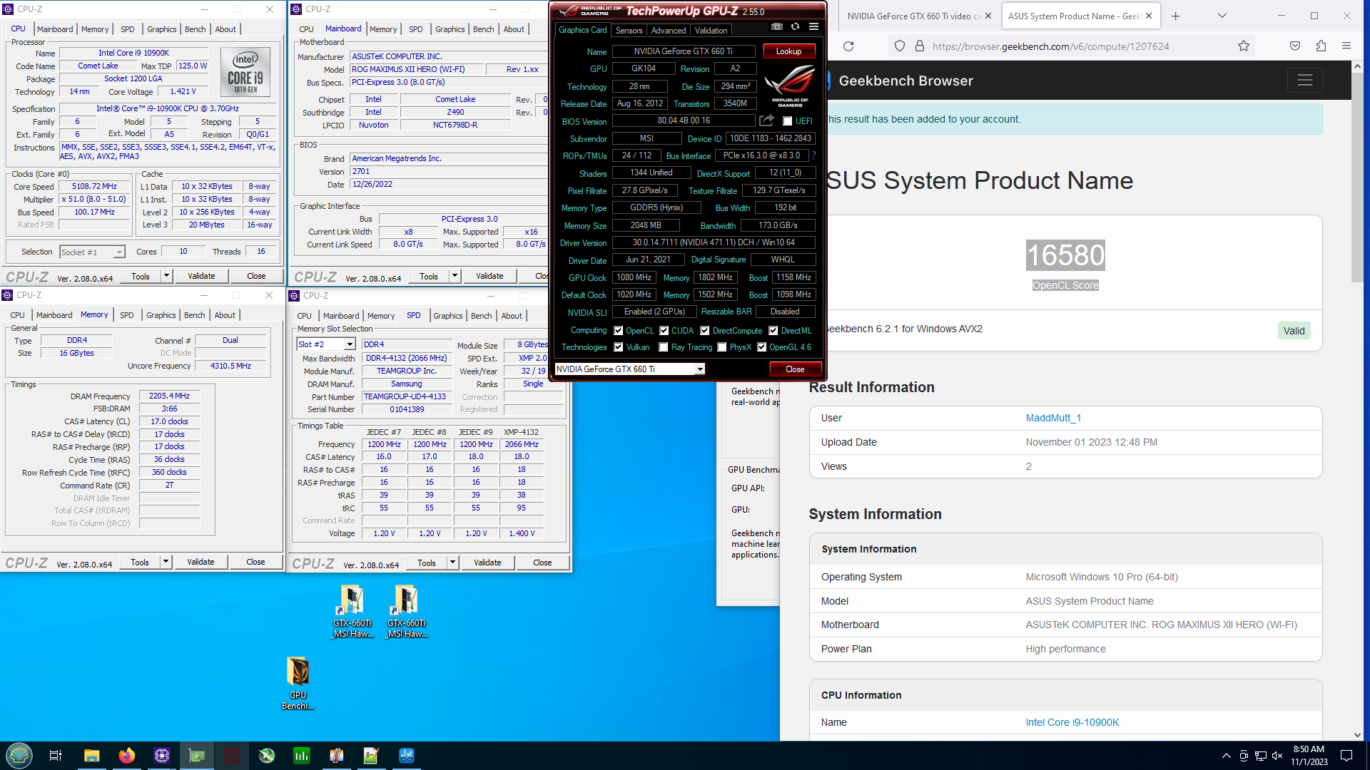Open the Geekbench Browser hamburger menu
Image resolution: width=1370 pixels, height=770 pixels.
click(1305, 81)
